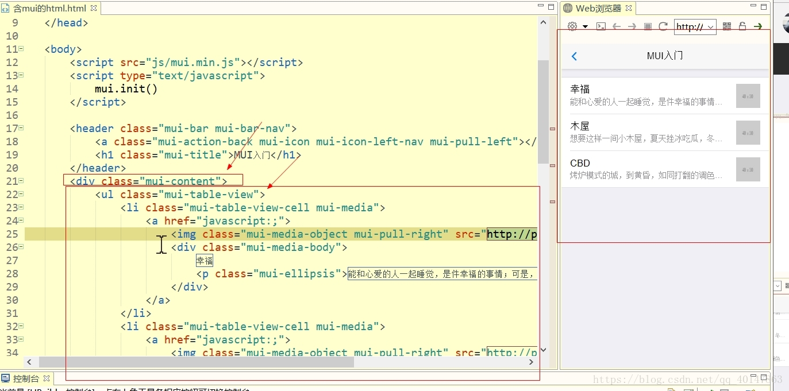Click the closing div tag on line 29
This screenshot has height=391, width=789.
(x=190, y=287)
